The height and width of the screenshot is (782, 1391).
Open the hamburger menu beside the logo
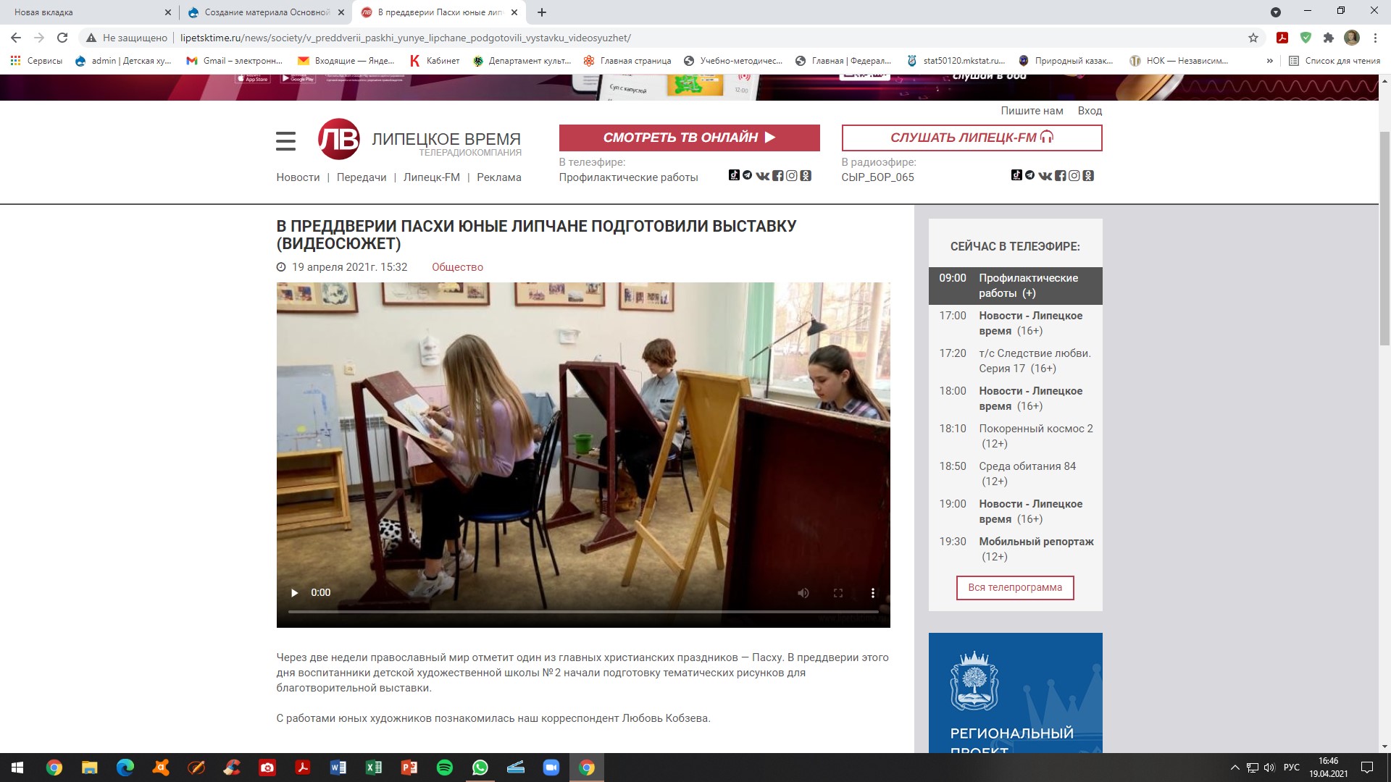click(285, 141)
